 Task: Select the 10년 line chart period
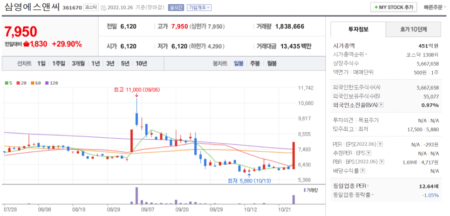pyautogui.click(x=141, y=64)
